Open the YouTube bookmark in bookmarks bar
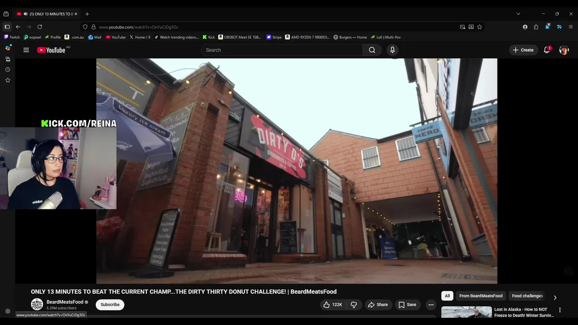The image size is (578, 325). (x=116, y=37)
